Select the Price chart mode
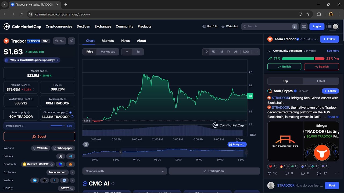The image size is (344, 193). pyautogui.click(x=90, y=52)
